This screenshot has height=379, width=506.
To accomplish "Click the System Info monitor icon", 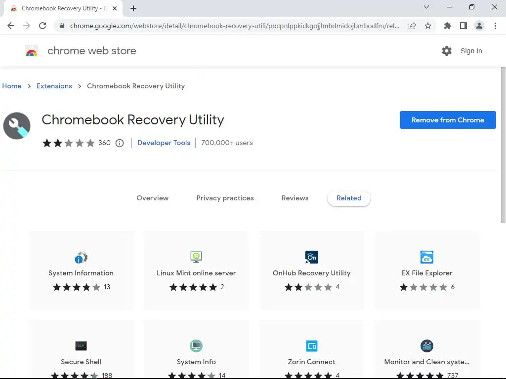I will 196,346.
